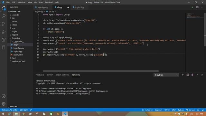
Task: Click Ln 15, Col 53 position indicator
Action: tap(147, 110)
